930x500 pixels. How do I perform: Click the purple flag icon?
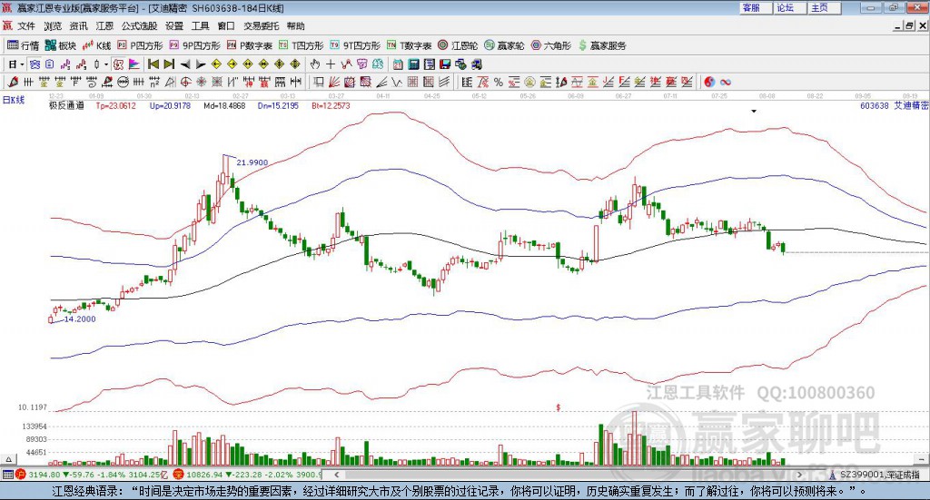[134, 64]
